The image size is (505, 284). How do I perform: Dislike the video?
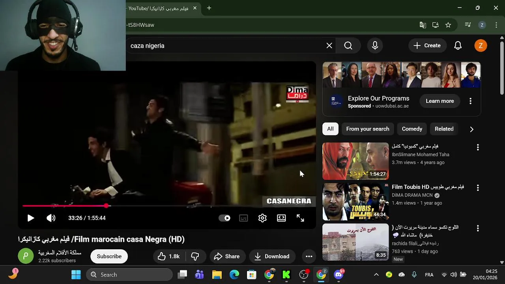pyautogui.click(x=195, y=256)
